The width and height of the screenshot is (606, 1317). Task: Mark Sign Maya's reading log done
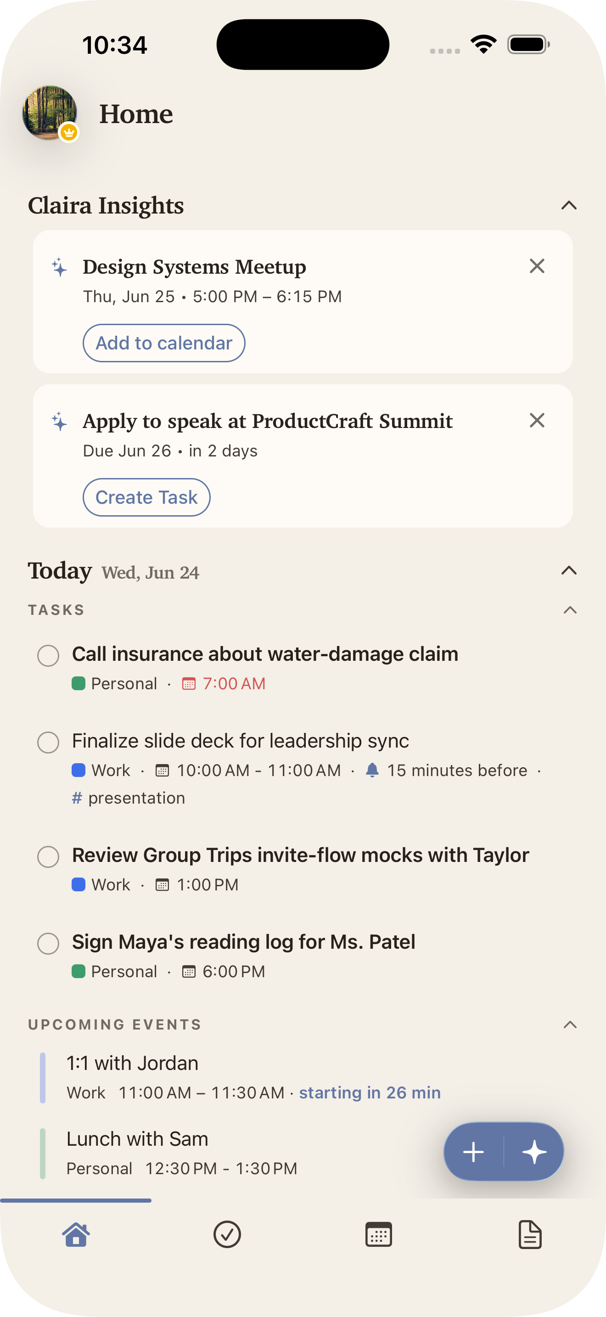[x=48, y=943]
